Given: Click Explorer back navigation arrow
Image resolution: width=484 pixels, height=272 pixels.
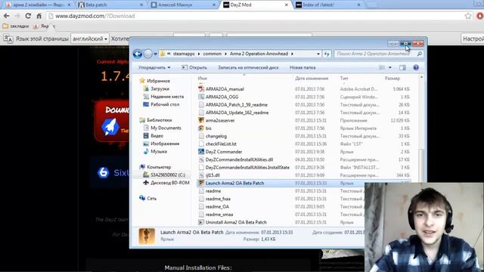Looking at the screenshot, I should pyautogui.click(x=138, y=54).
